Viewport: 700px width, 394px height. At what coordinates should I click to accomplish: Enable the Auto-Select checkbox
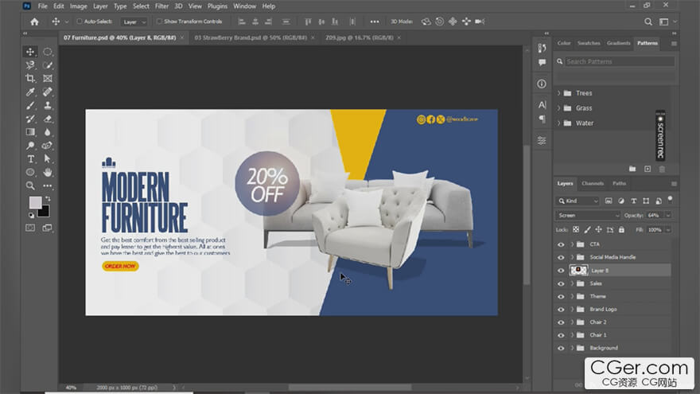(x=80, y=21)
